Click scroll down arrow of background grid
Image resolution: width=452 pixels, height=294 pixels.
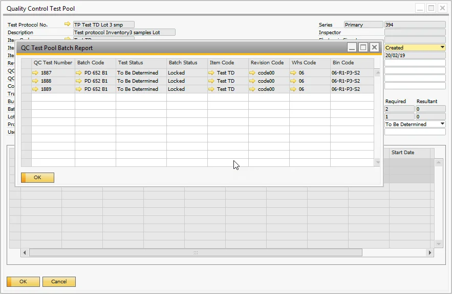(x=438, y=244)
